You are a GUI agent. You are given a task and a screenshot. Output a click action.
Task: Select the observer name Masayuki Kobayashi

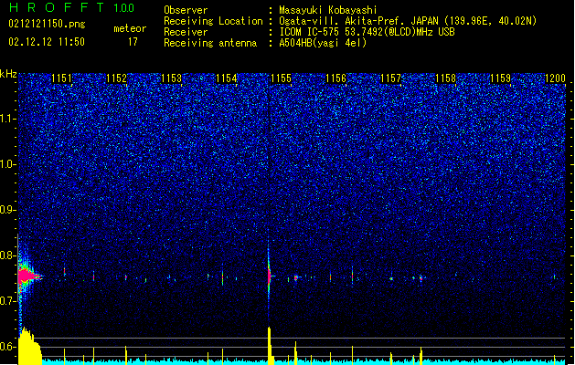point(328,10)
